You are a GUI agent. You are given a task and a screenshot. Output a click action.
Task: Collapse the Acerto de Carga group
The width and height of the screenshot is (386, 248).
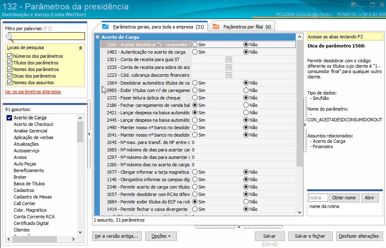pos(97,37)
